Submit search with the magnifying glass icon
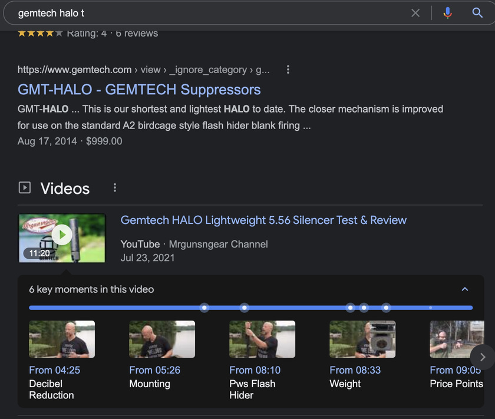This screenshot has width=495, height=419. [x=477, y=13]
